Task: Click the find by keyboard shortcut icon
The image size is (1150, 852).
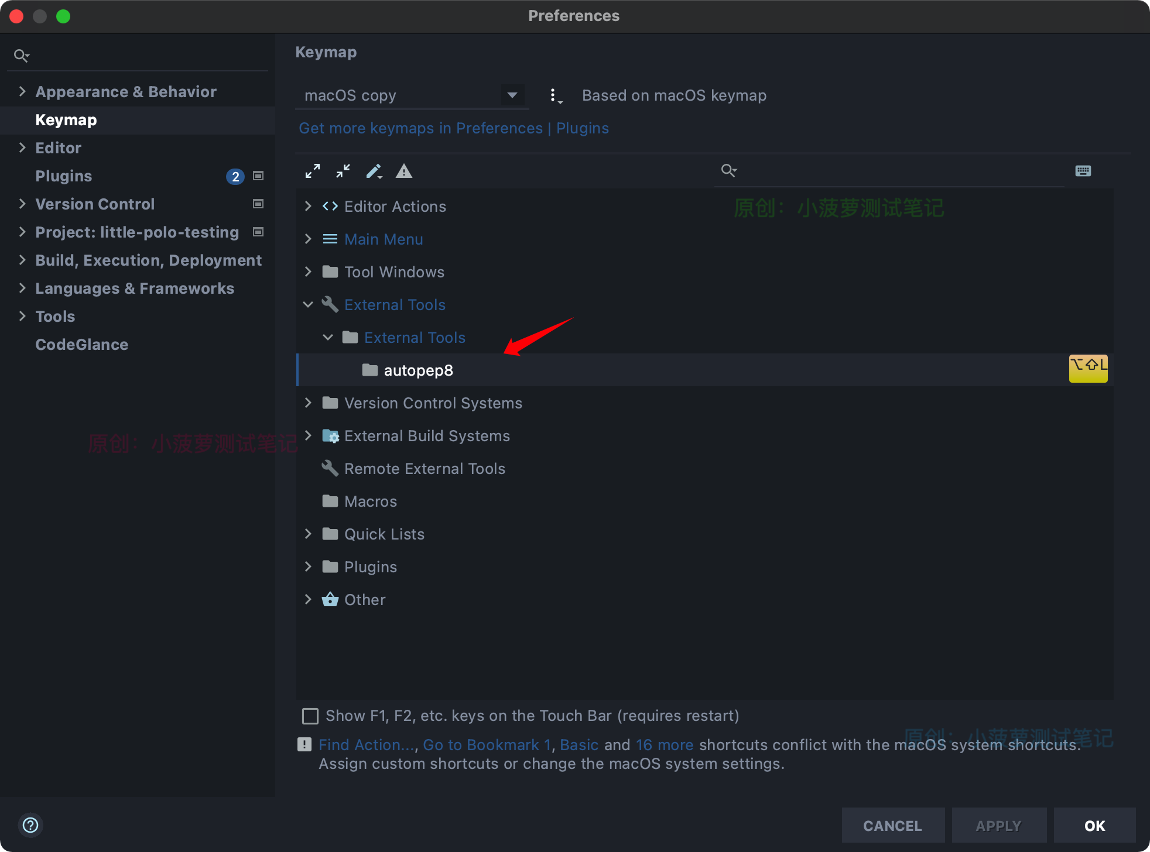Action: tap(1083, 170)
